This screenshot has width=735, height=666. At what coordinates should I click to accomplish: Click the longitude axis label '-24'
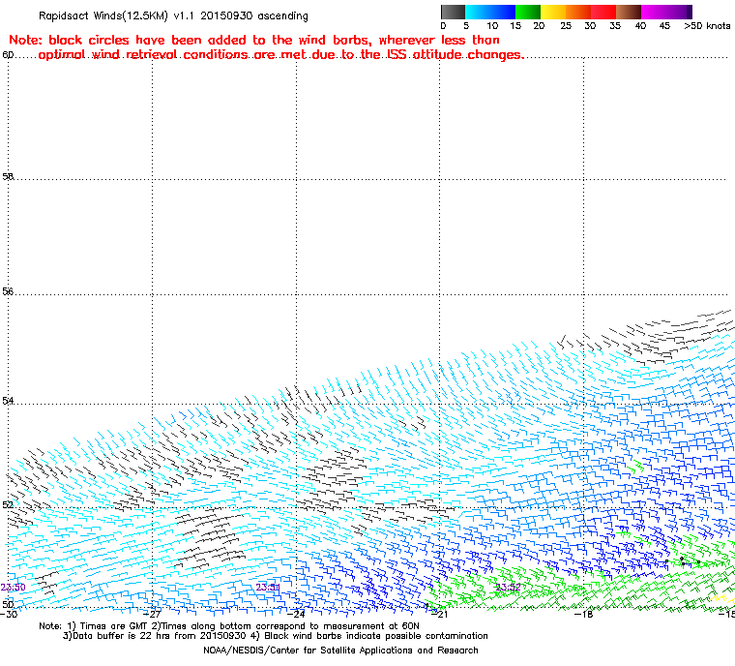click(296, 614)
